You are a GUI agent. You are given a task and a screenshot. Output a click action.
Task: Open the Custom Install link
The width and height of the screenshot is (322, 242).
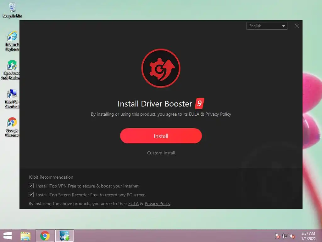[x=161, y=153]
